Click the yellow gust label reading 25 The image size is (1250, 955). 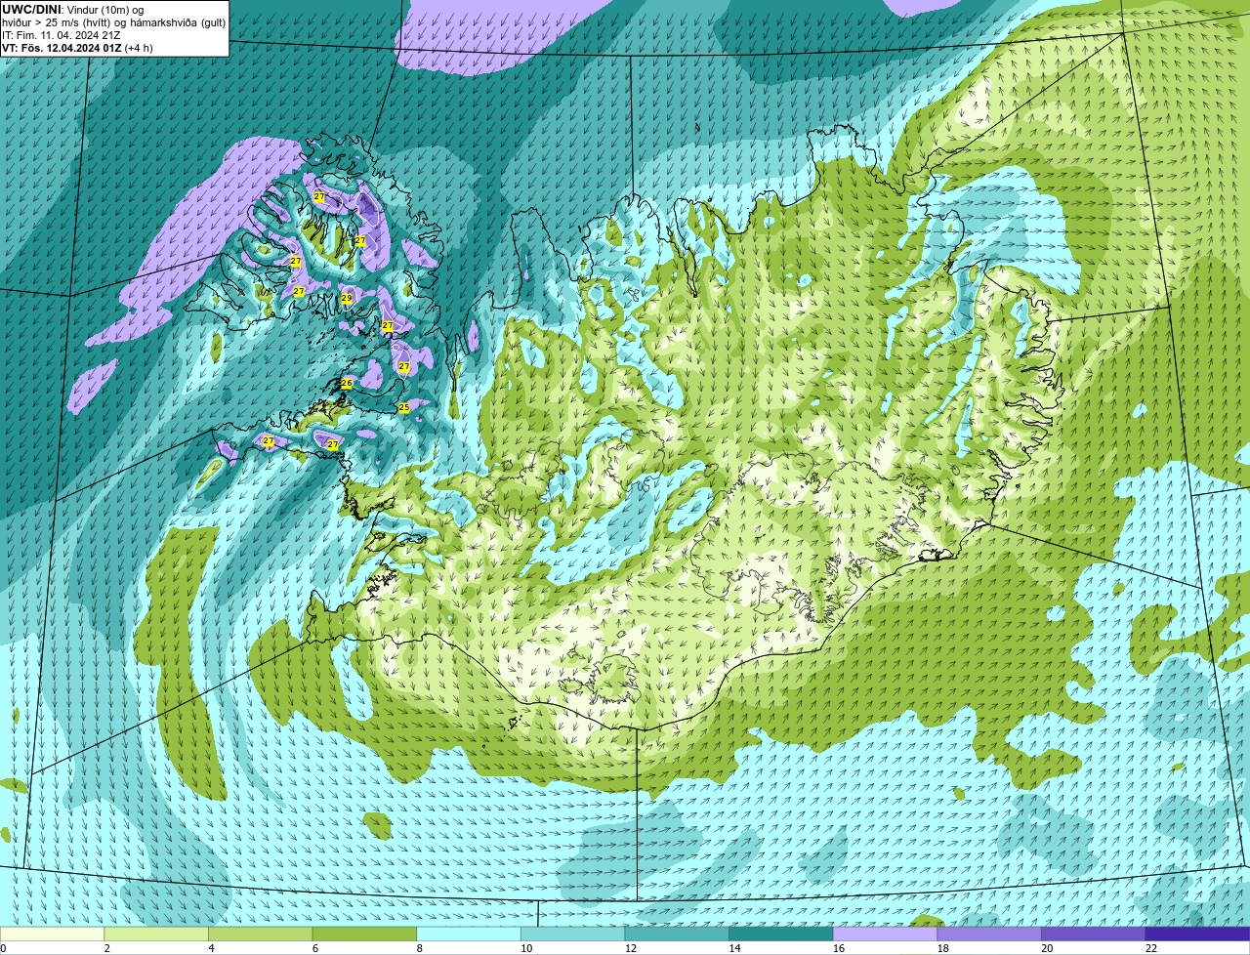(404, 407)
